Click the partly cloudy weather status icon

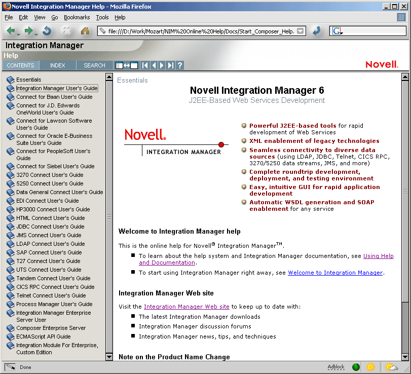point(391,367)
